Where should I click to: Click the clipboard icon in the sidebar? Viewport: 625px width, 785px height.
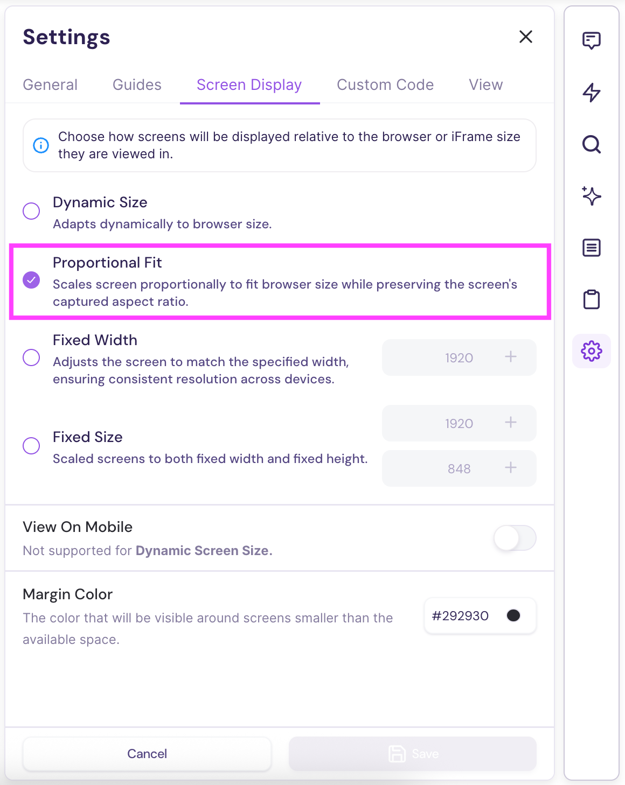click(x=591, y=299)
